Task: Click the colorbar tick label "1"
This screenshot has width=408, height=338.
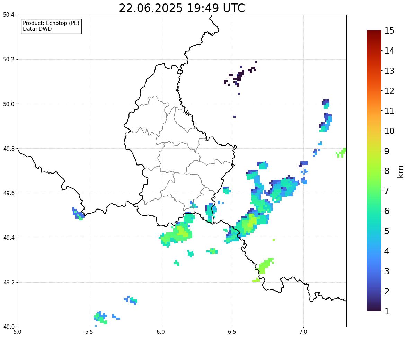Action: (387, 311)
